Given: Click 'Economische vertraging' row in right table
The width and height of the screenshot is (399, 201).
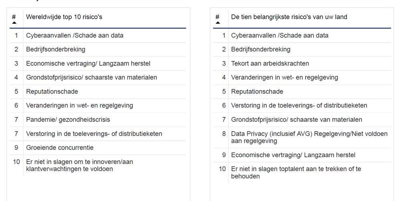Looking at the screenshot, I should 293,155.
